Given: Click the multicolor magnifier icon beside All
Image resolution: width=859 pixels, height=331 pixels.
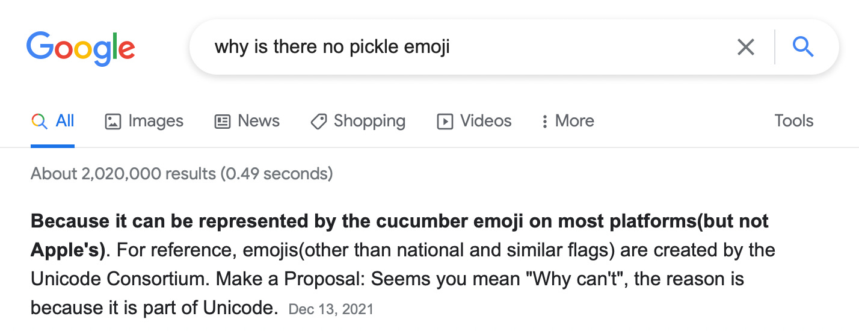Looking at the screenshot, I should pyautogui.click(x=39, y=121).
